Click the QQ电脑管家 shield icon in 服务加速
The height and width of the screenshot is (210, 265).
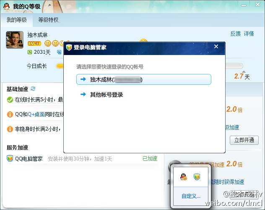tap(10, 159)
